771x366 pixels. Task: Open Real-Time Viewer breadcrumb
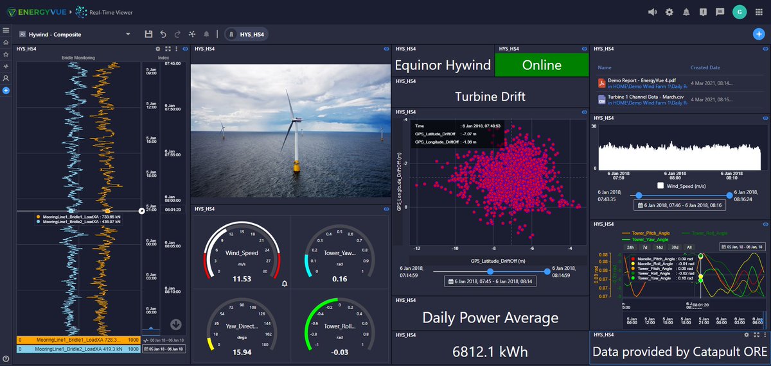(x=112, y=12)
